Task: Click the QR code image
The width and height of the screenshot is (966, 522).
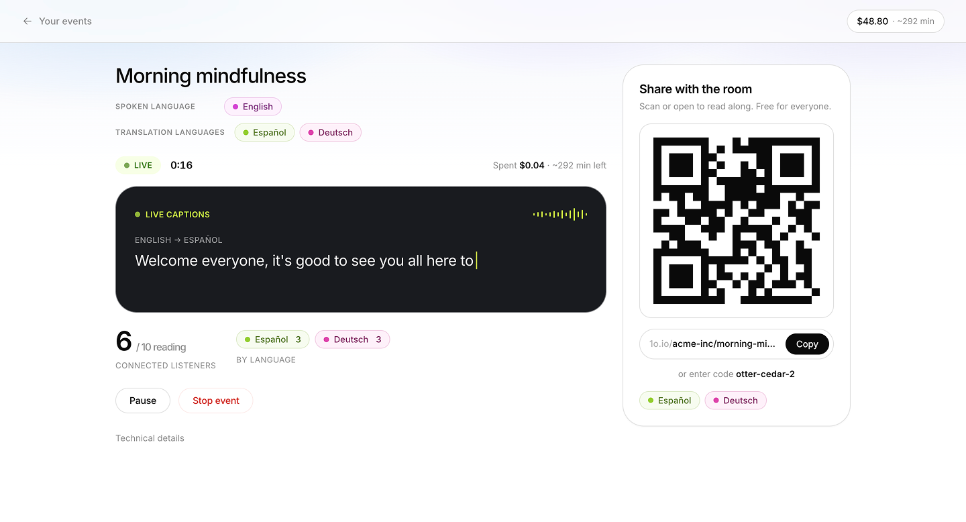Action: click(737, 221)
